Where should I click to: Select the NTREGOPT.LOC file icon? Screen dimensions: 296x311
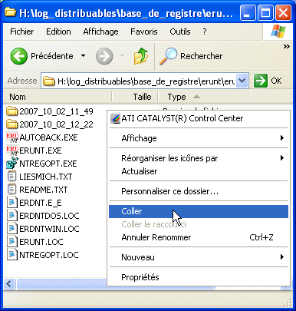12,255
